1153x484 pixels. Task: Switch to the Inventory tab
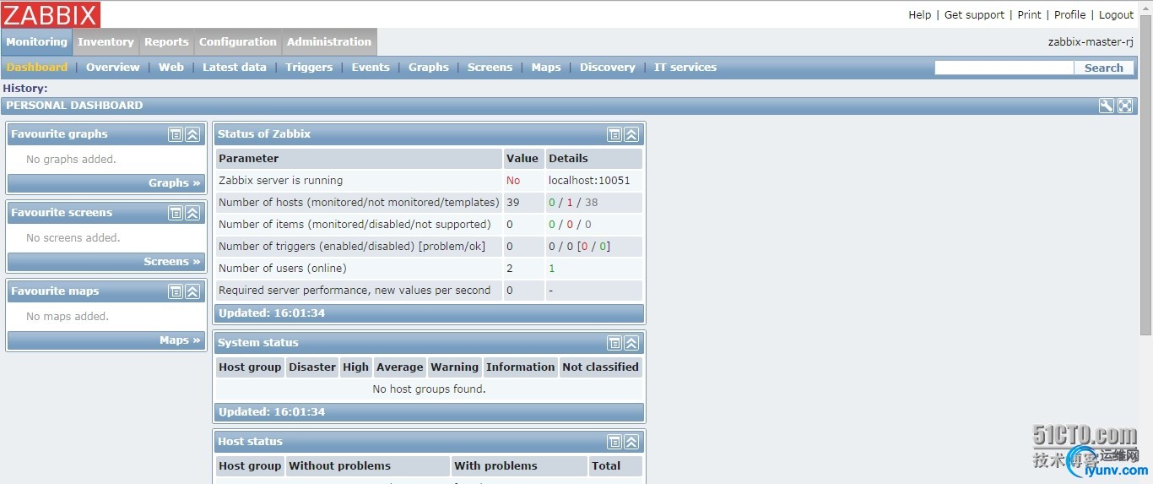coord(106,42)
